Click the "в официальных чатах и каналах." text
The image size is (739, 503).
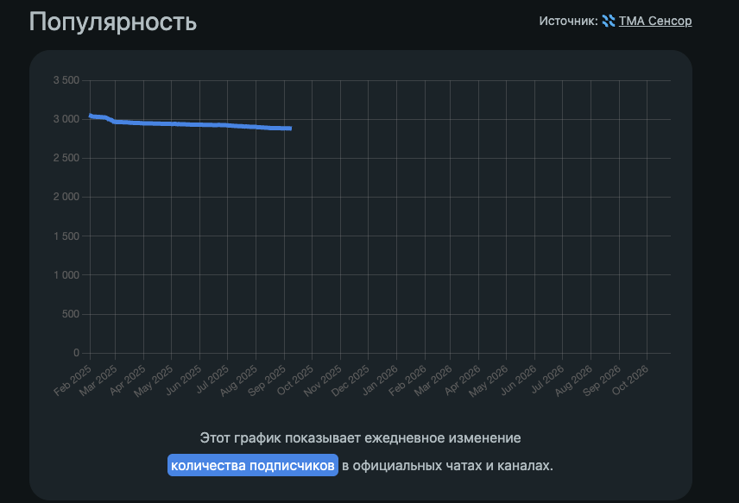pos(447,465)
